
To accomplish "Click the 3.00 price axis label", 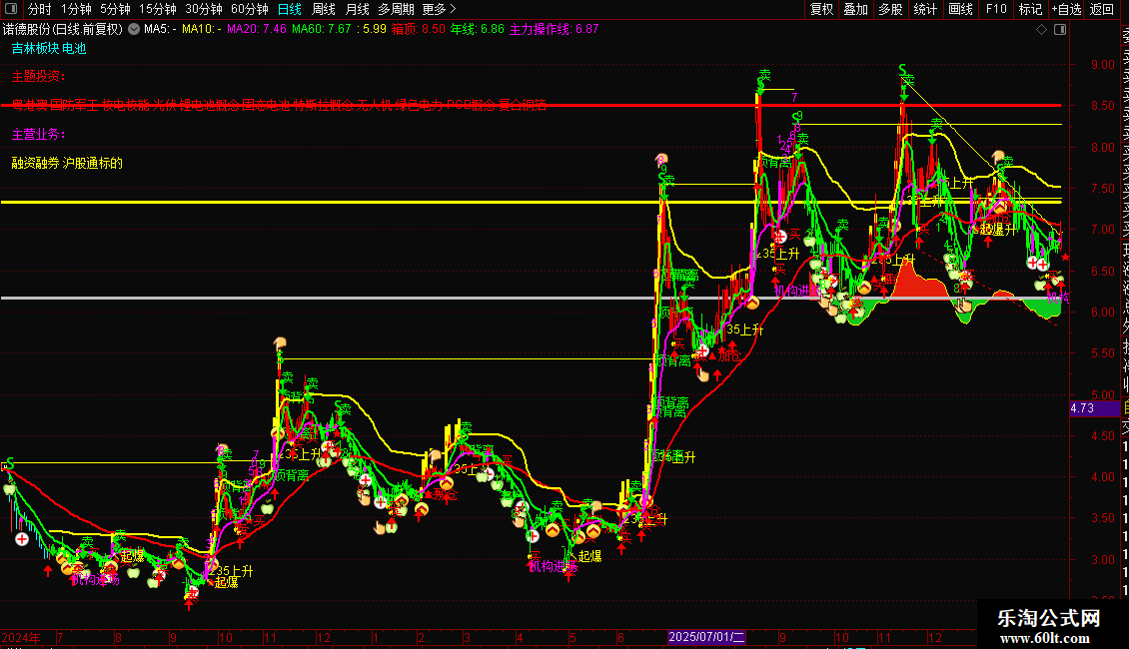I will click(x=1102, y=560).
